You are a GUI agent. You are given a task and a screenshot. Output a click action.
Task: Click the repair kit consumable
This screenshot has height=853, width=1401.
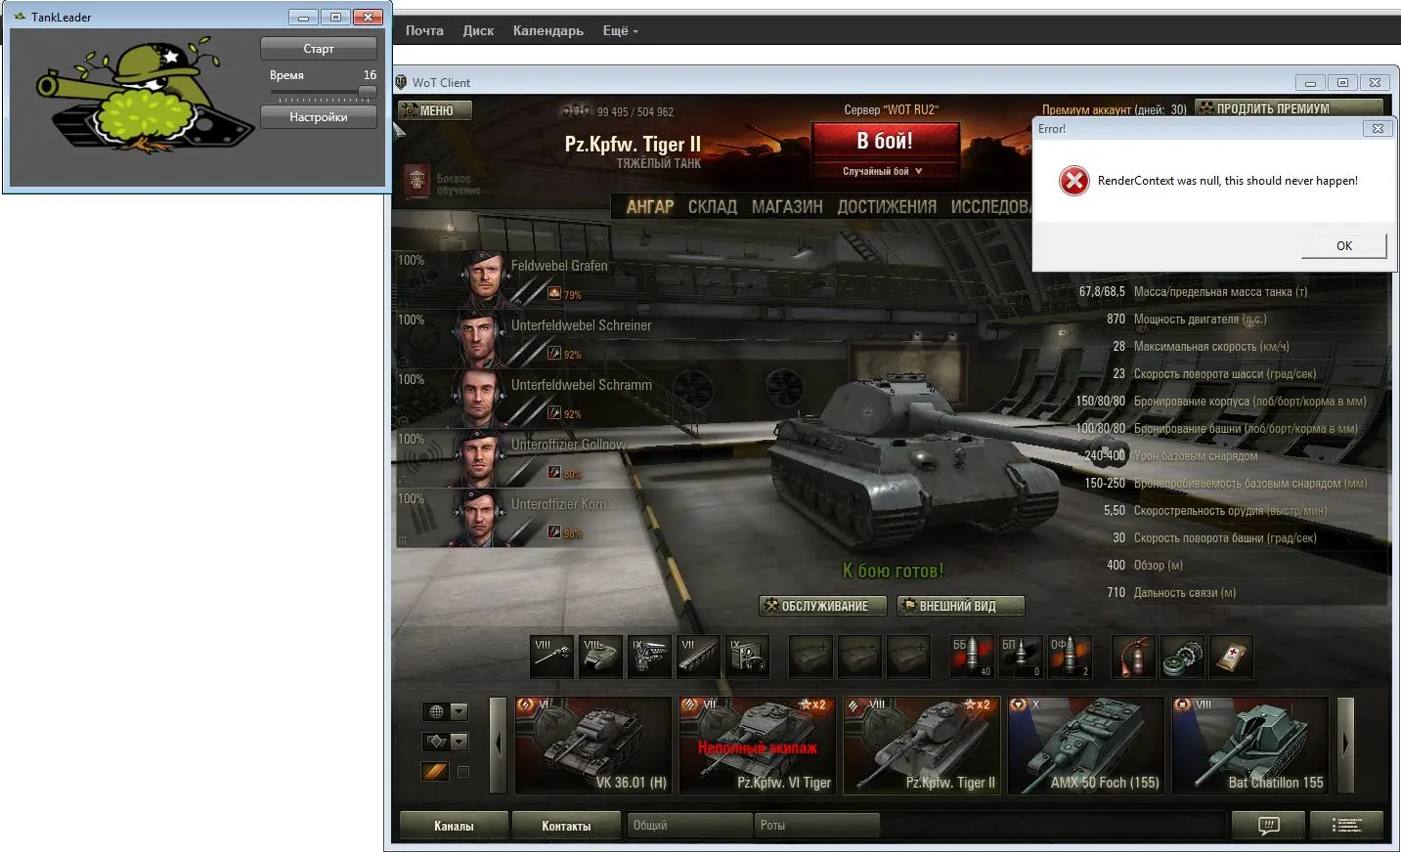1183,657
